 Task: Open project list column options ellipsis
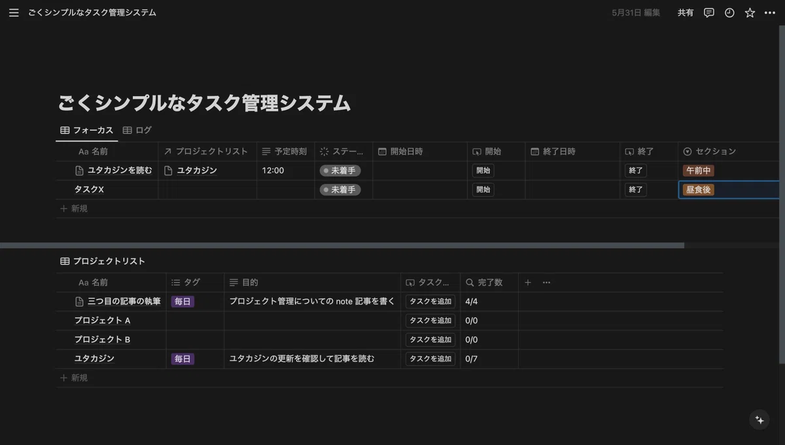[547, 282]
